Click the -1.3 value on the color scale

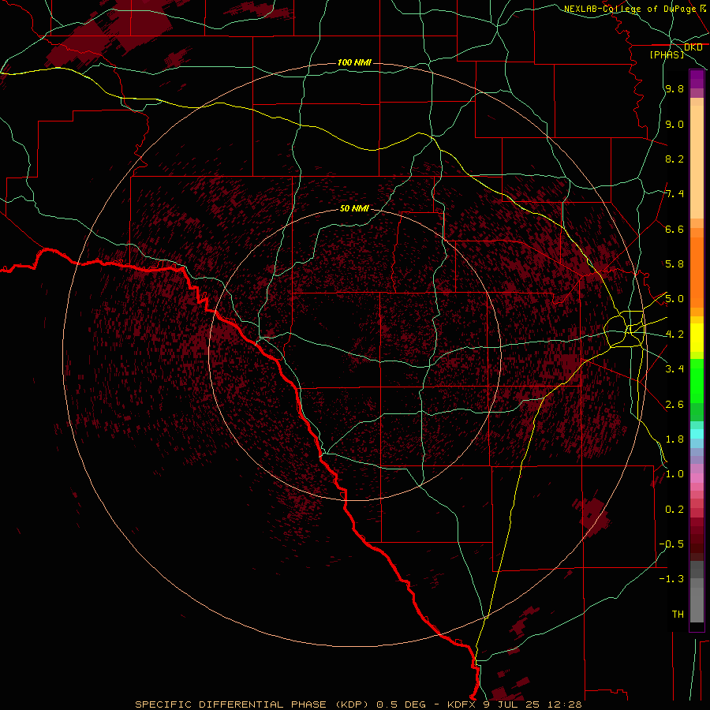tap(671, 579)
